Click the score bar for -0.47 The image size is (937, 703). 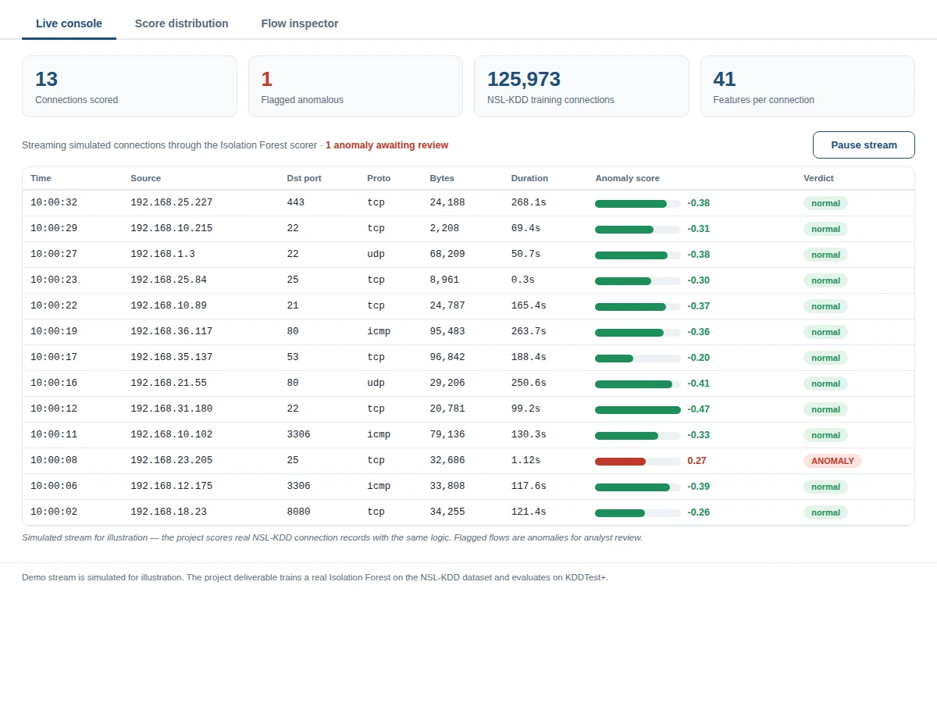(x=638, y=410)
